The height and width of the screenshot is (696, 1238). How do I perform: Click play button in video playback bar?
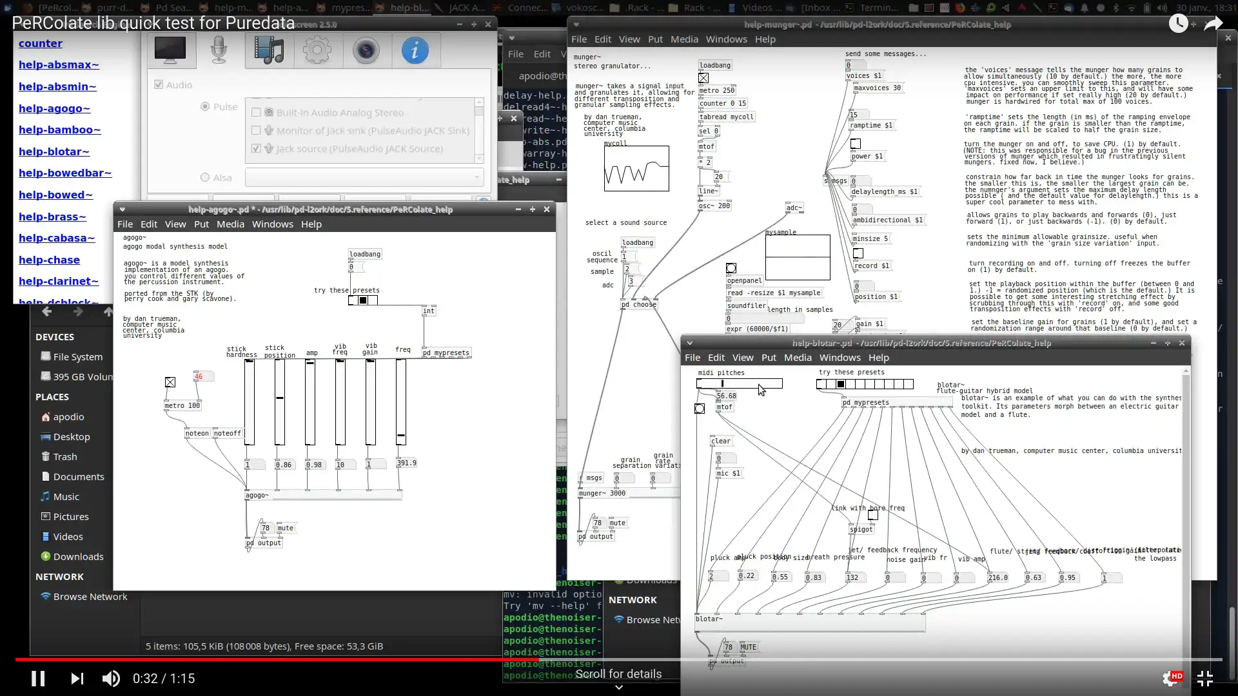coord(38,678)
